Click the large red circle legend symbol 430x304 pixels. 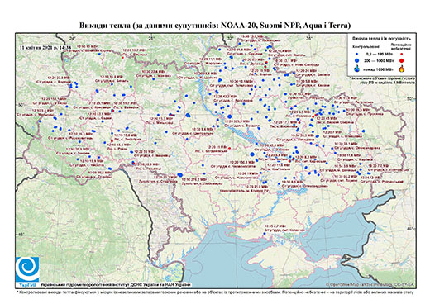(401, 60)
